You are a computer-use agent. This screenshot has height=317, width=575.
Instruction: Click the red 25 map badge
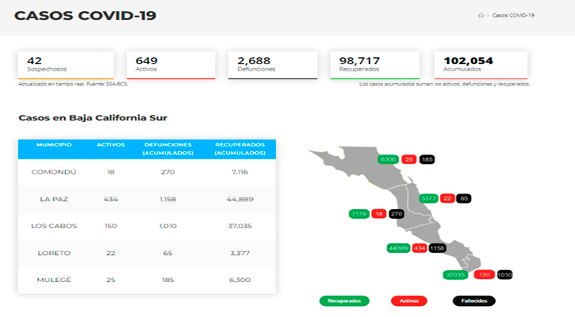pyautogui.click(x=409, y=159)
